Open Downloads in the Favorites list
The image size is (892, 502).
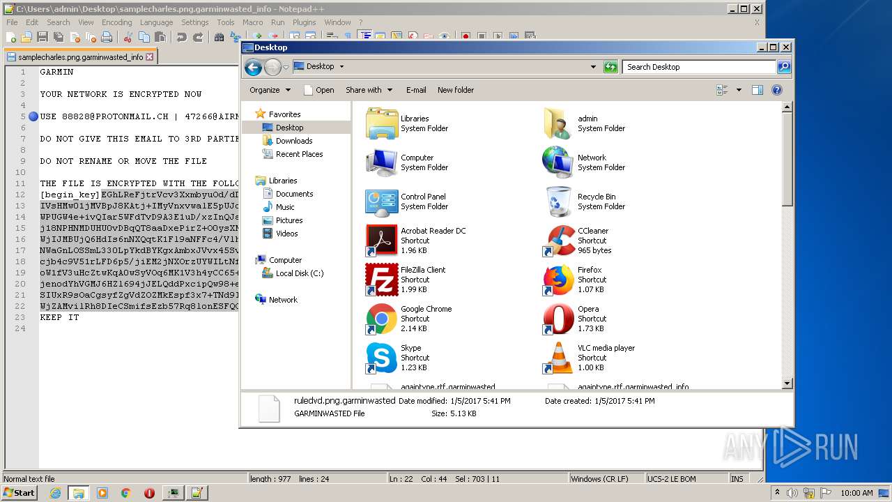click(294, 141)
